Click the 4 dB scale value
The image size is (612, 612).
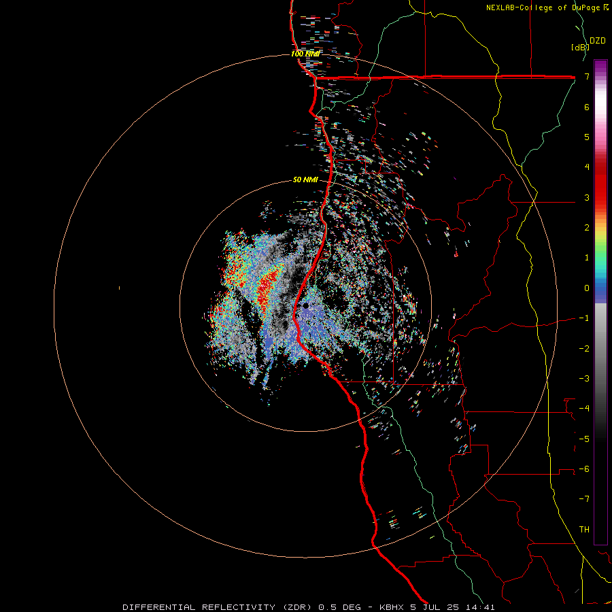pos(587,167)
